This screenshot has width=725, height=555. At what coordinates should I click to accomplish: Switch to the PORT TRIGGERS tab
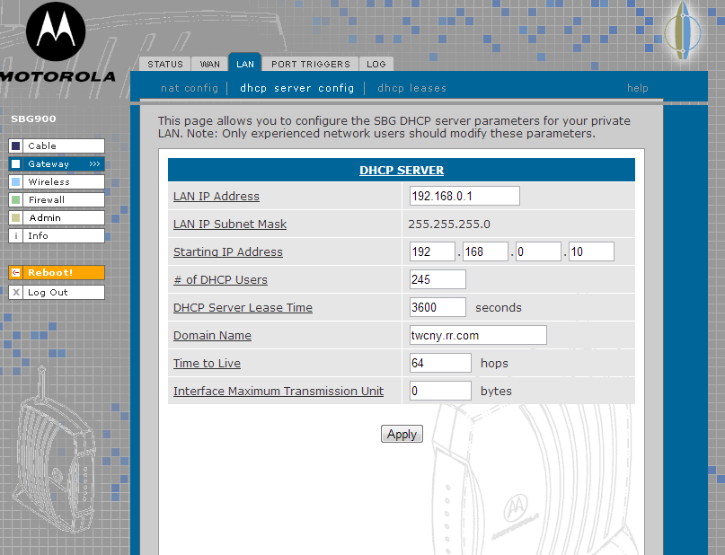[x=310, y=64]
